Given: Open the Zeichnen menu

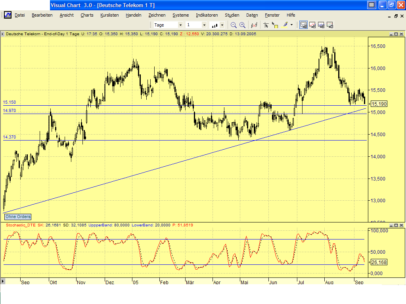Looking at the screenshot, I should pyautogui.click(x=157, y=15).
